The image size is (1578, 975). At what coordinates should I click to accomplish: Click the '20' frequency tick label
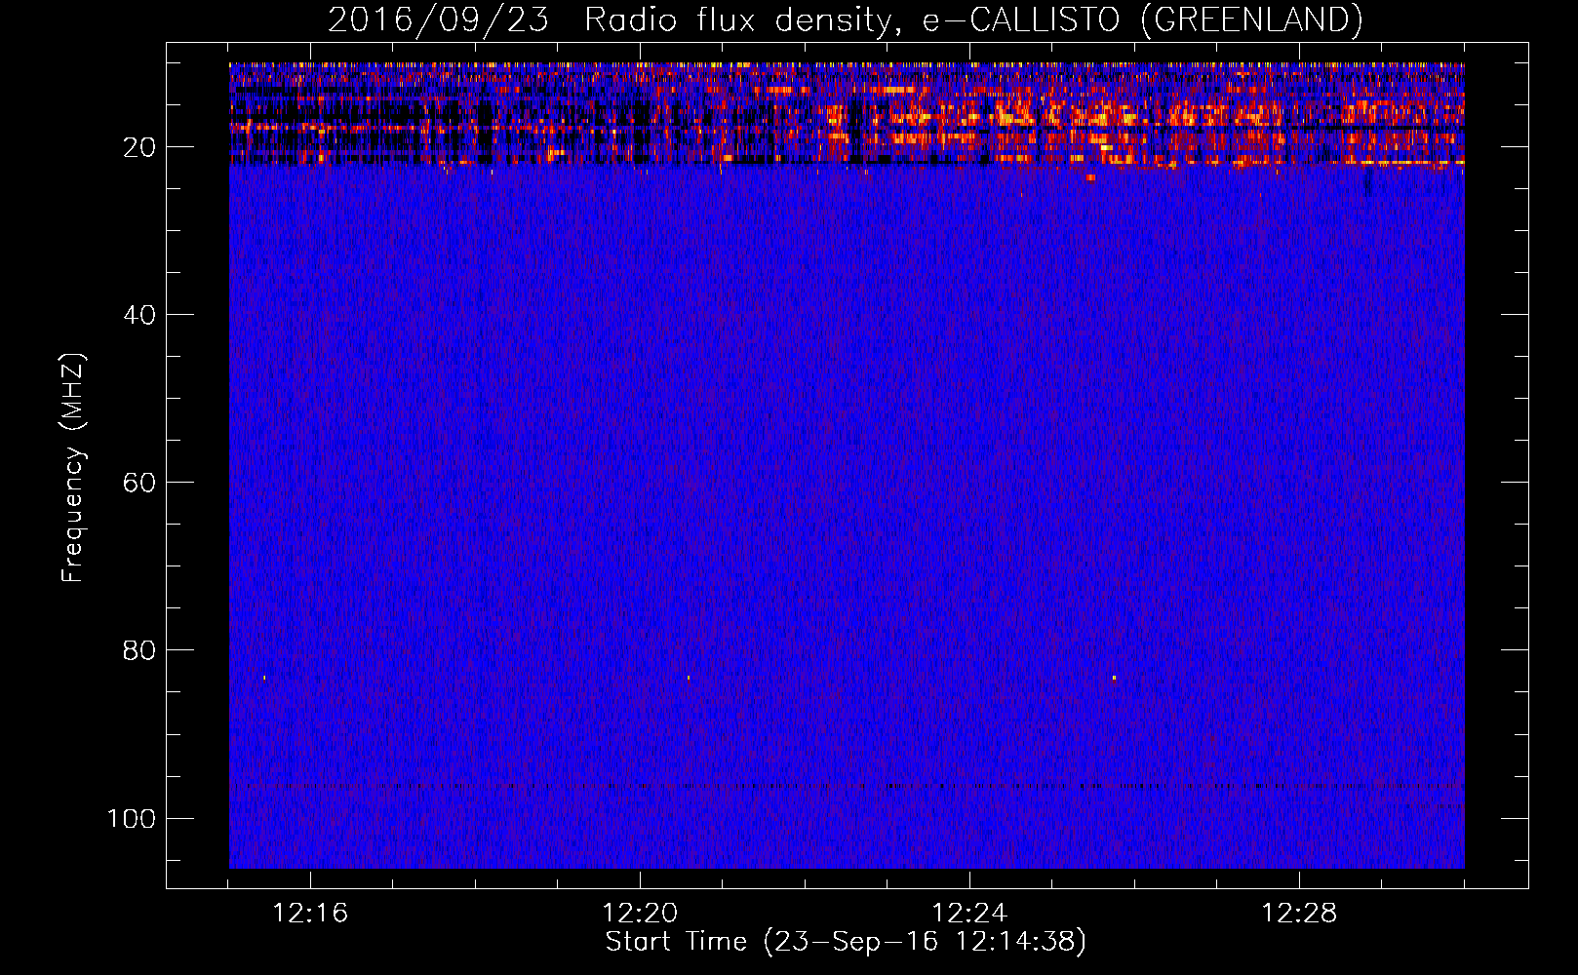tap(139, 147)
